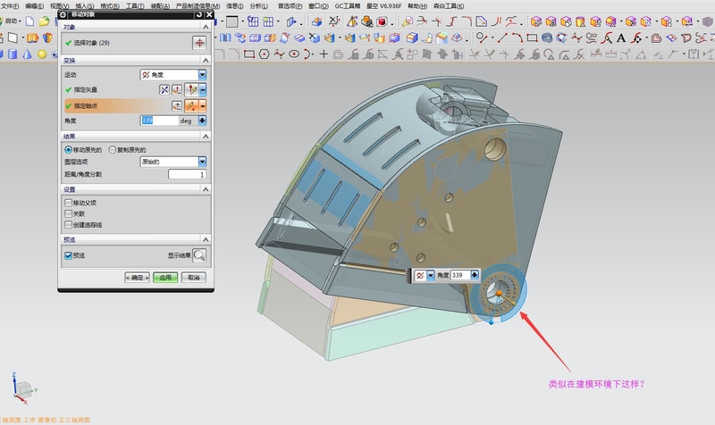Open the vector dialog icon beside 指定矢量
Screen dimensions: 715x425
pos(176,90)
